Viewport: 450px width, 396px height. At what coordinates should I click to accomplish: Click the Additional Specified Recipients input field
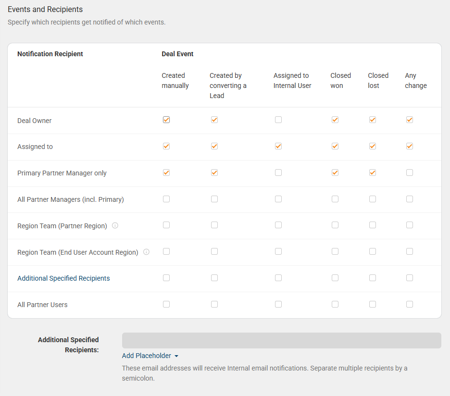(x=281, y=340)
